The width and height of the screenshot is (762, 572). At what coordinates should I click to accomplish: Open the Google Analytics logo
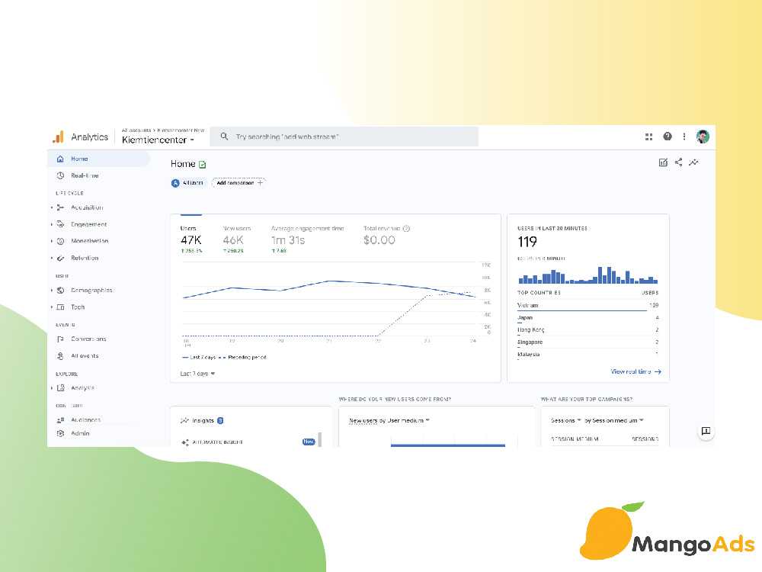(59, 137)
